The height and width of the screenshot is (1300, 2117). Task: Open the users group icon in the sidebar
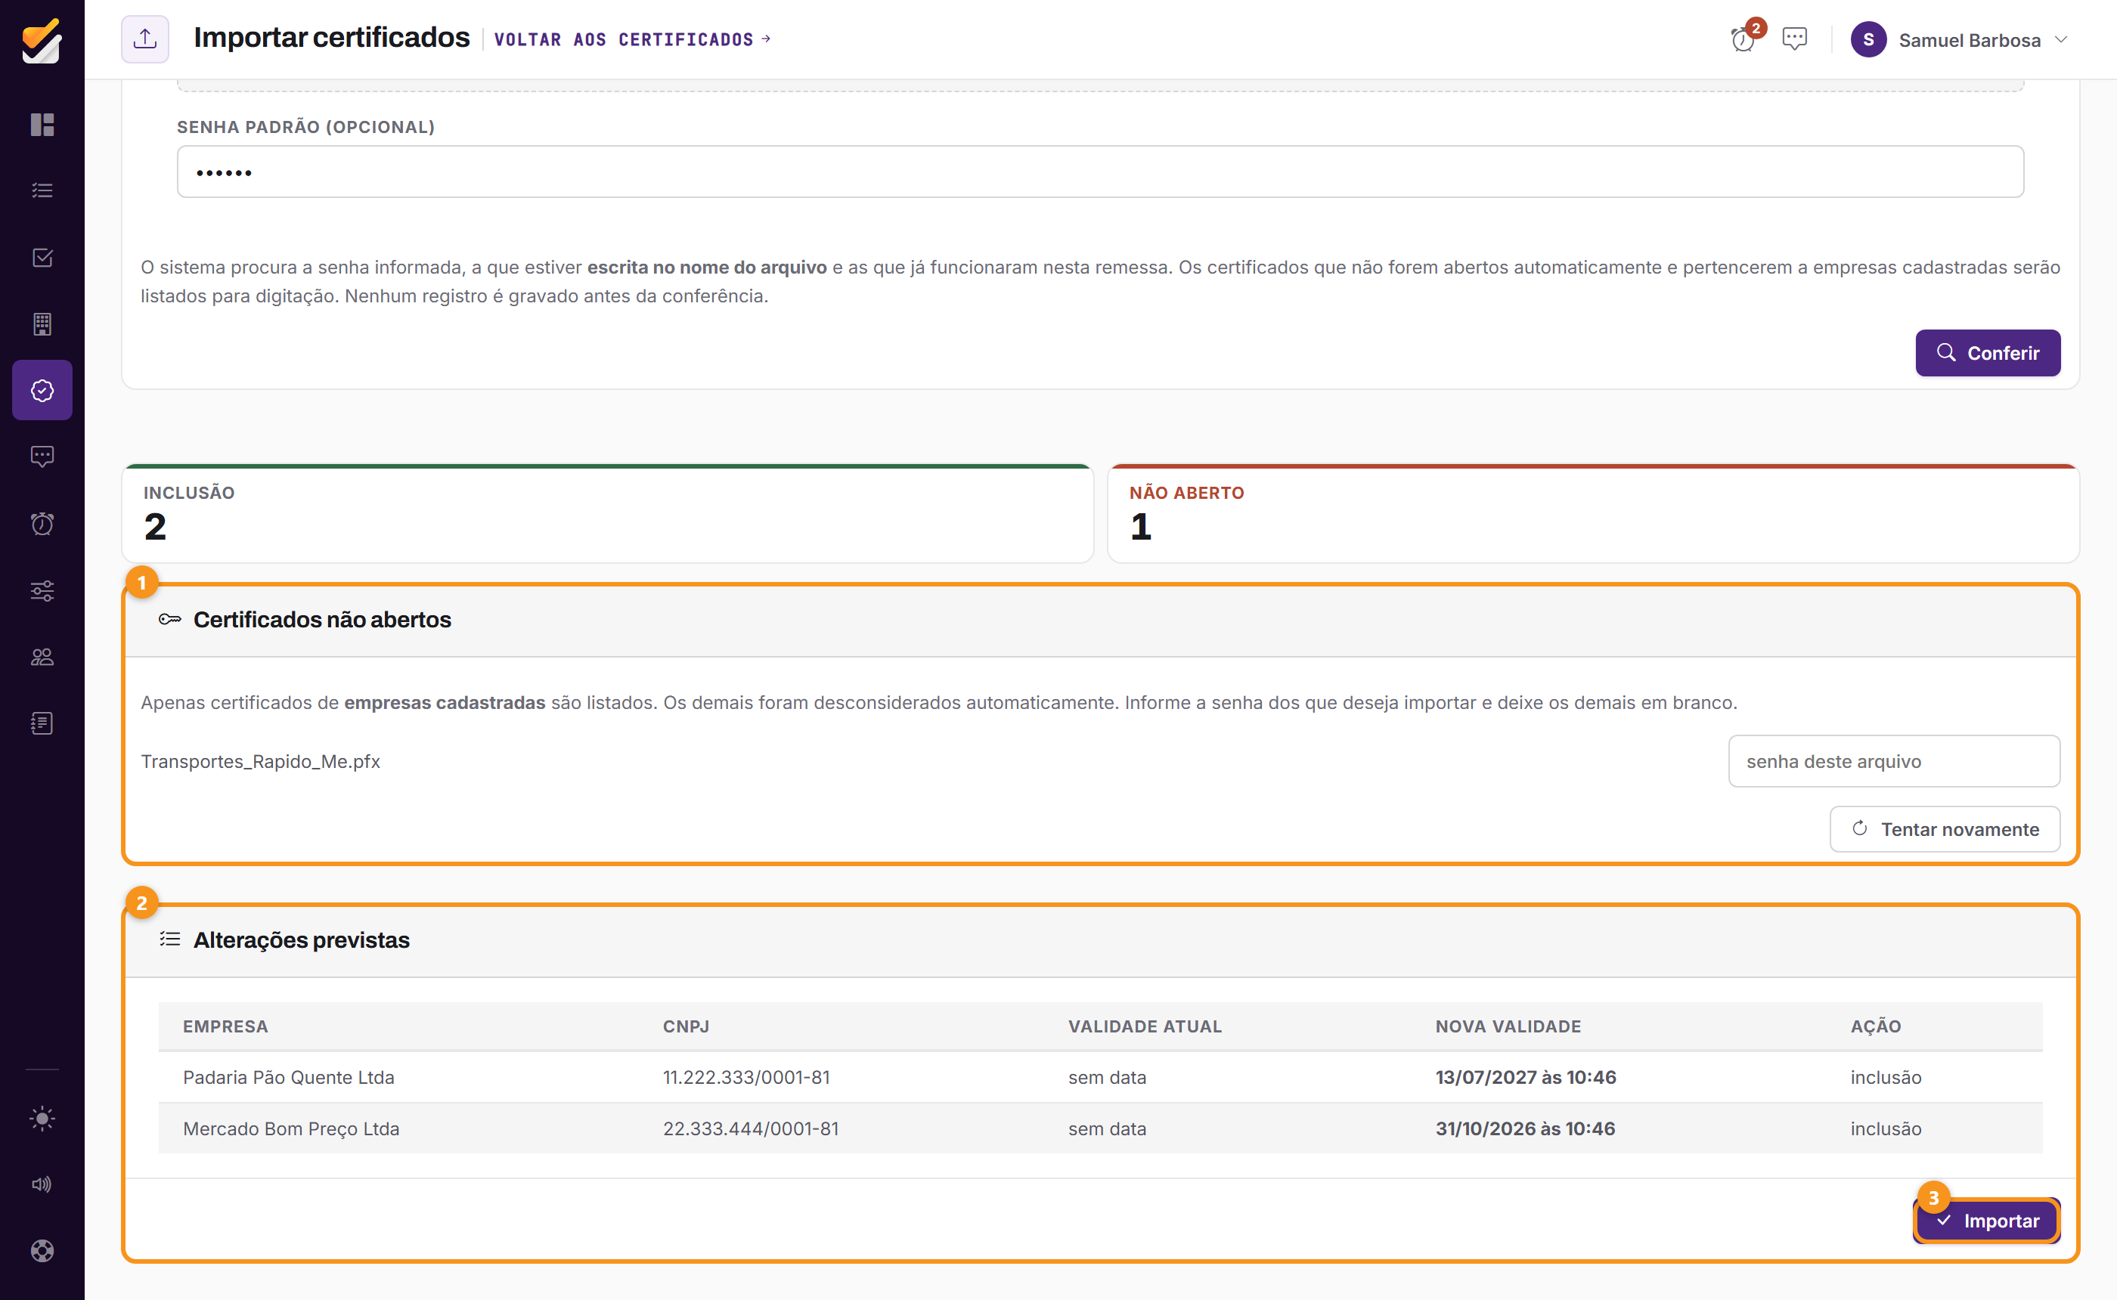[42, 657]
